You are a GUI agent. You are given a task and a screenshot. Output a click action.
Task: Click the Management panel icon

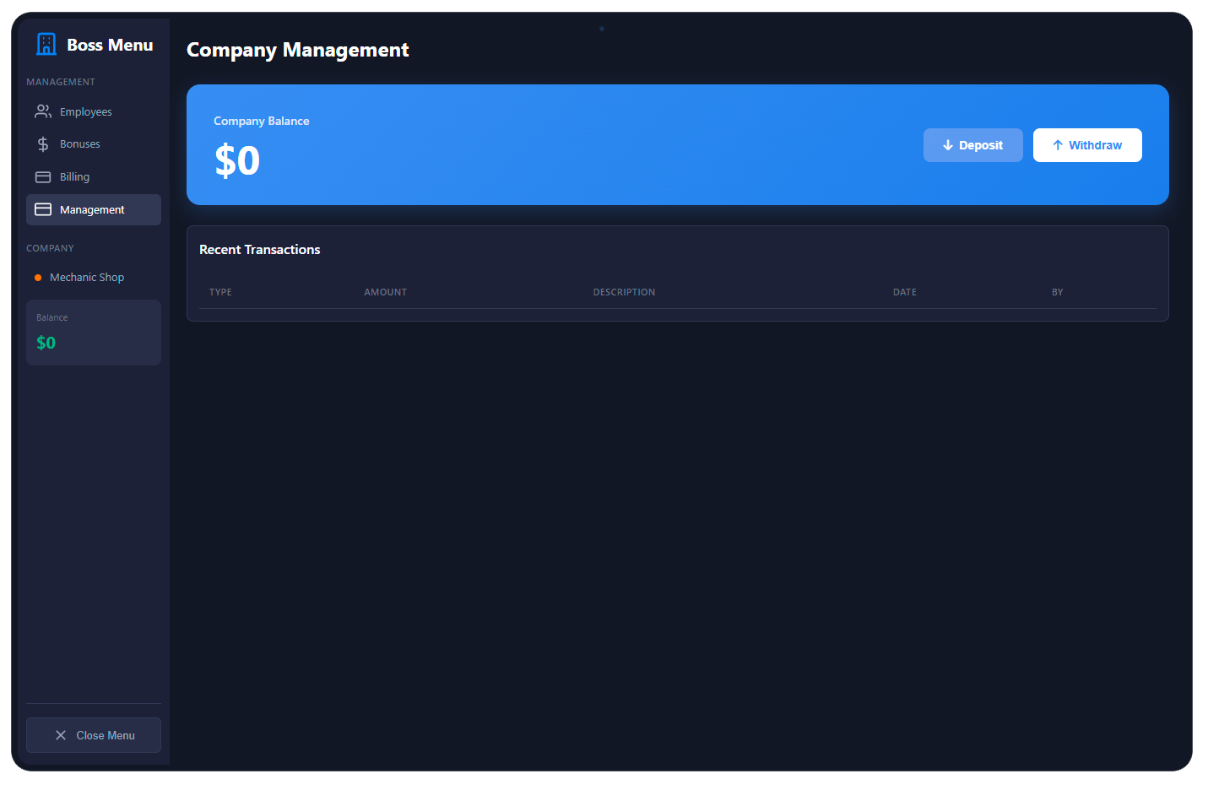[43, 209]
